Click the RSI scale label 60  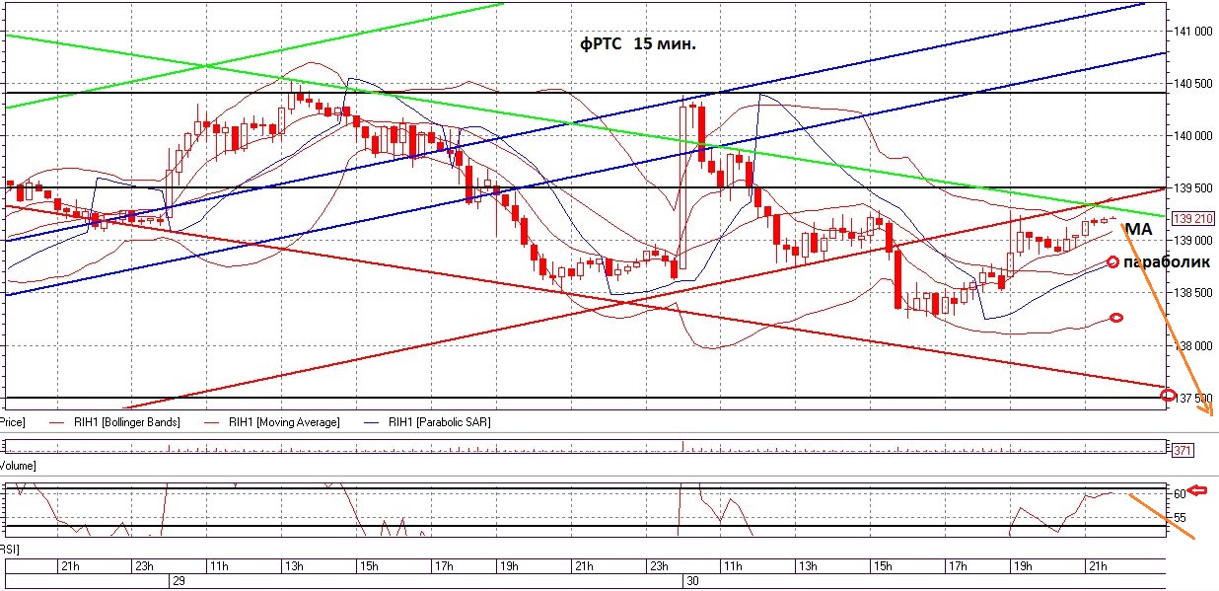coord(1180,492)
